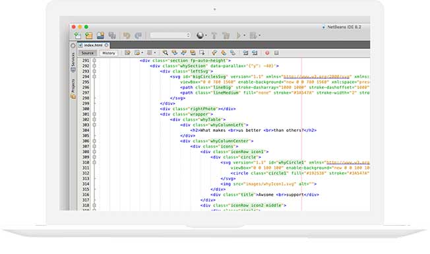This screenshot has width=430, height=254.
Task: Click the "bigCirclesSvg" id value
Action: [x=209, y=77]
